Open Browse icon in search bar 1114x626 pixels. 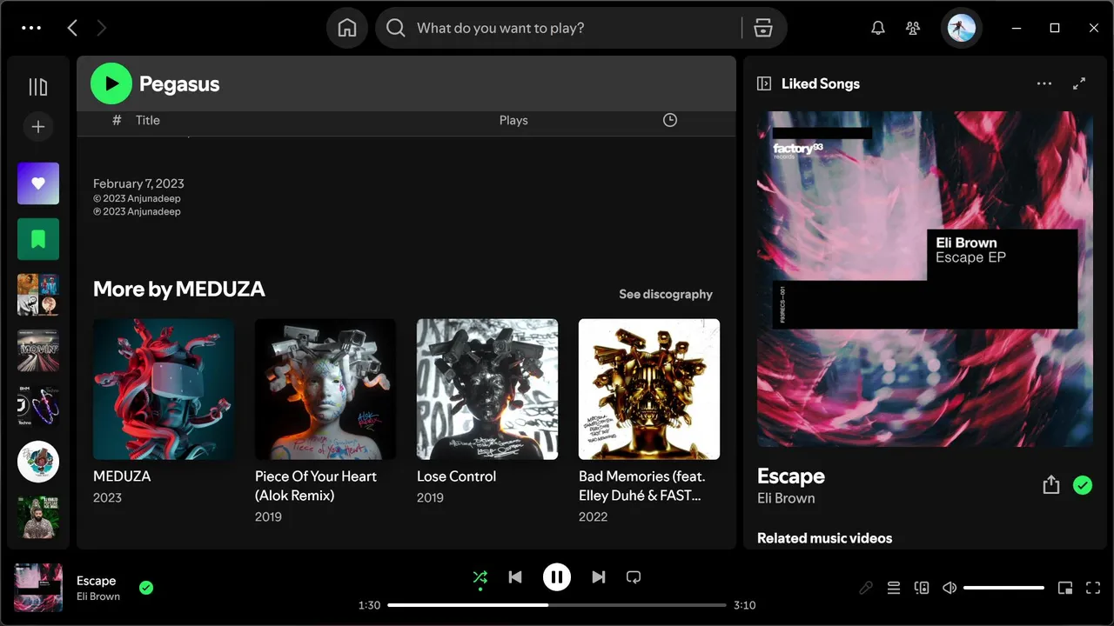[x=763, y=28]
